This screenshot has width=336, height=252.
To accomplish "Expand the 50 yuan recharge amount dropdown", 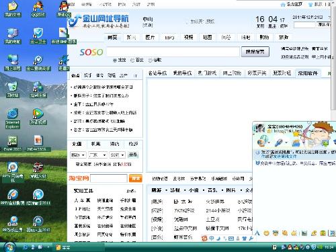I will (118, 155).
